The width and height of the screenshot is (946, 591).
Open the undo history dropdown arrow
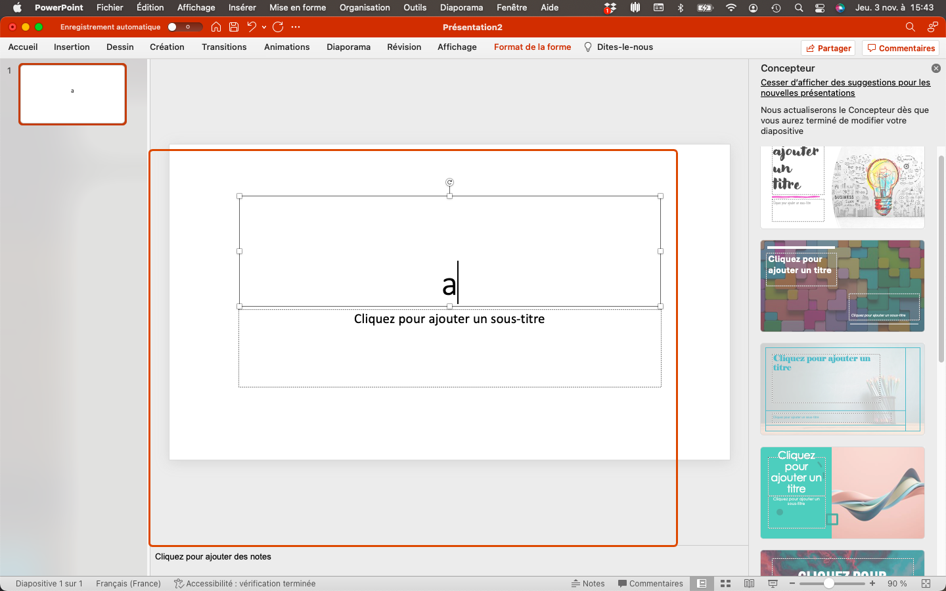tap(264, 27)
